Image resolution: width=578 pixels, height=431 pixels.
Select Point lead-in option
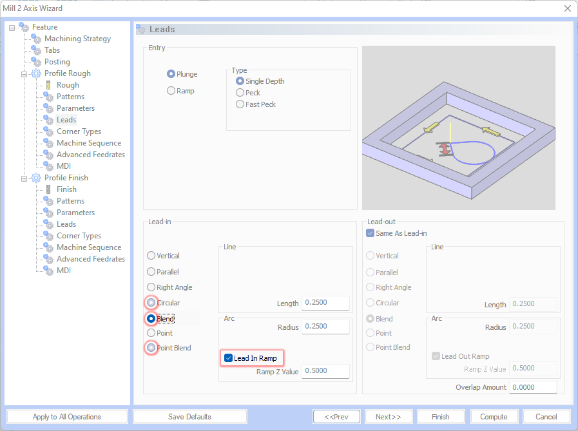point(151,333)
